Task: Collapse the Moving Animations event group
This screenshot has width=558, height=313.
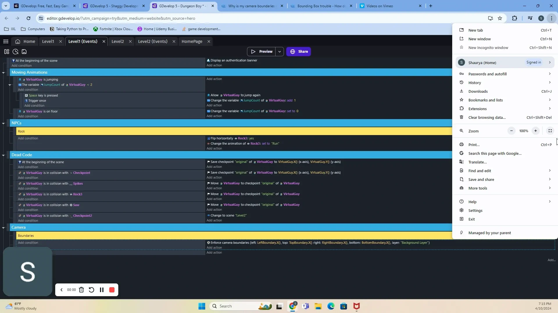Action: click(3, 72)
